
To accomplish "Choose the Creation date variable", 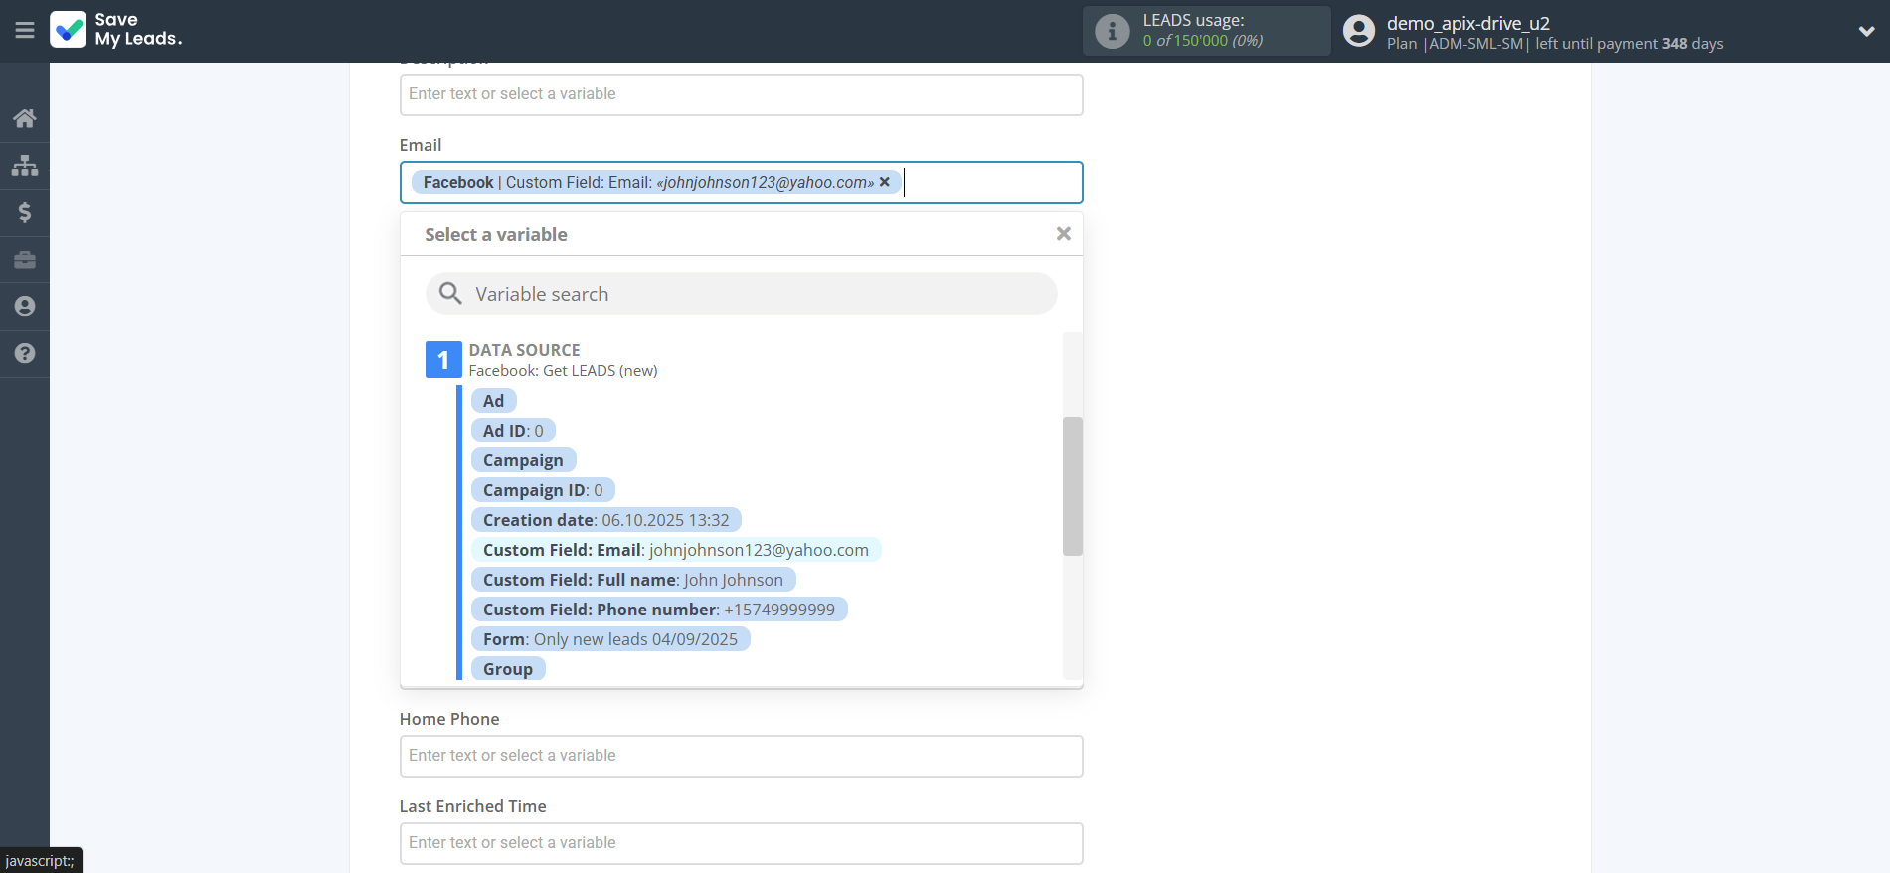I will [605, 520].
